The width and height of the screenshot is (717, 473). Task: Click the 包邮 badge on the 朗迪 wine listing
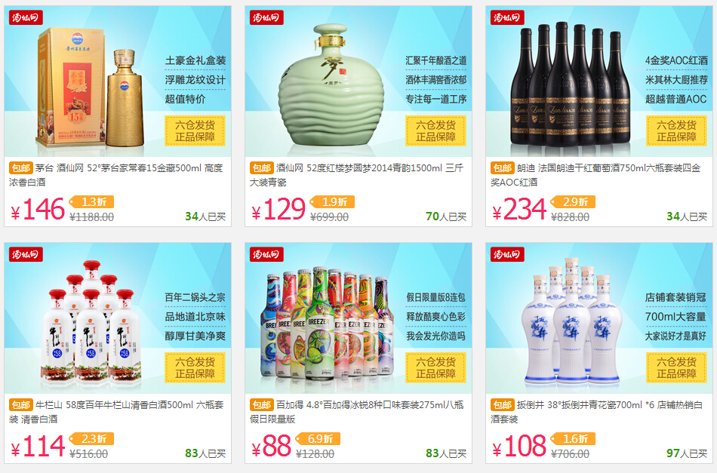coord(503,168)
